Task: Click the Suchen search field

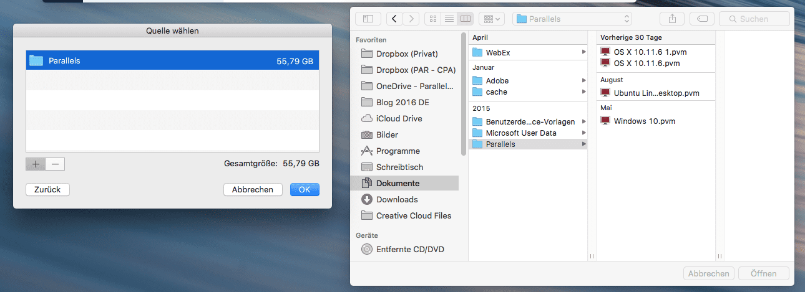Action: 754,19
